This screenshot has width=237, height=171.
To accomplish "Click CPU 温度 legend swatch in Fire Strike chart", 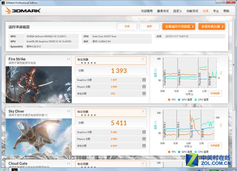I will 196,100.
